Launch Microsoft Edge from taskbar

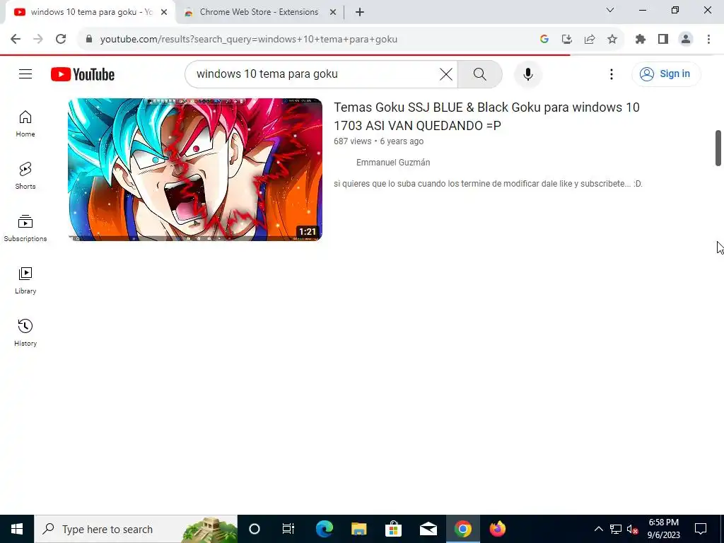point(324,529)
